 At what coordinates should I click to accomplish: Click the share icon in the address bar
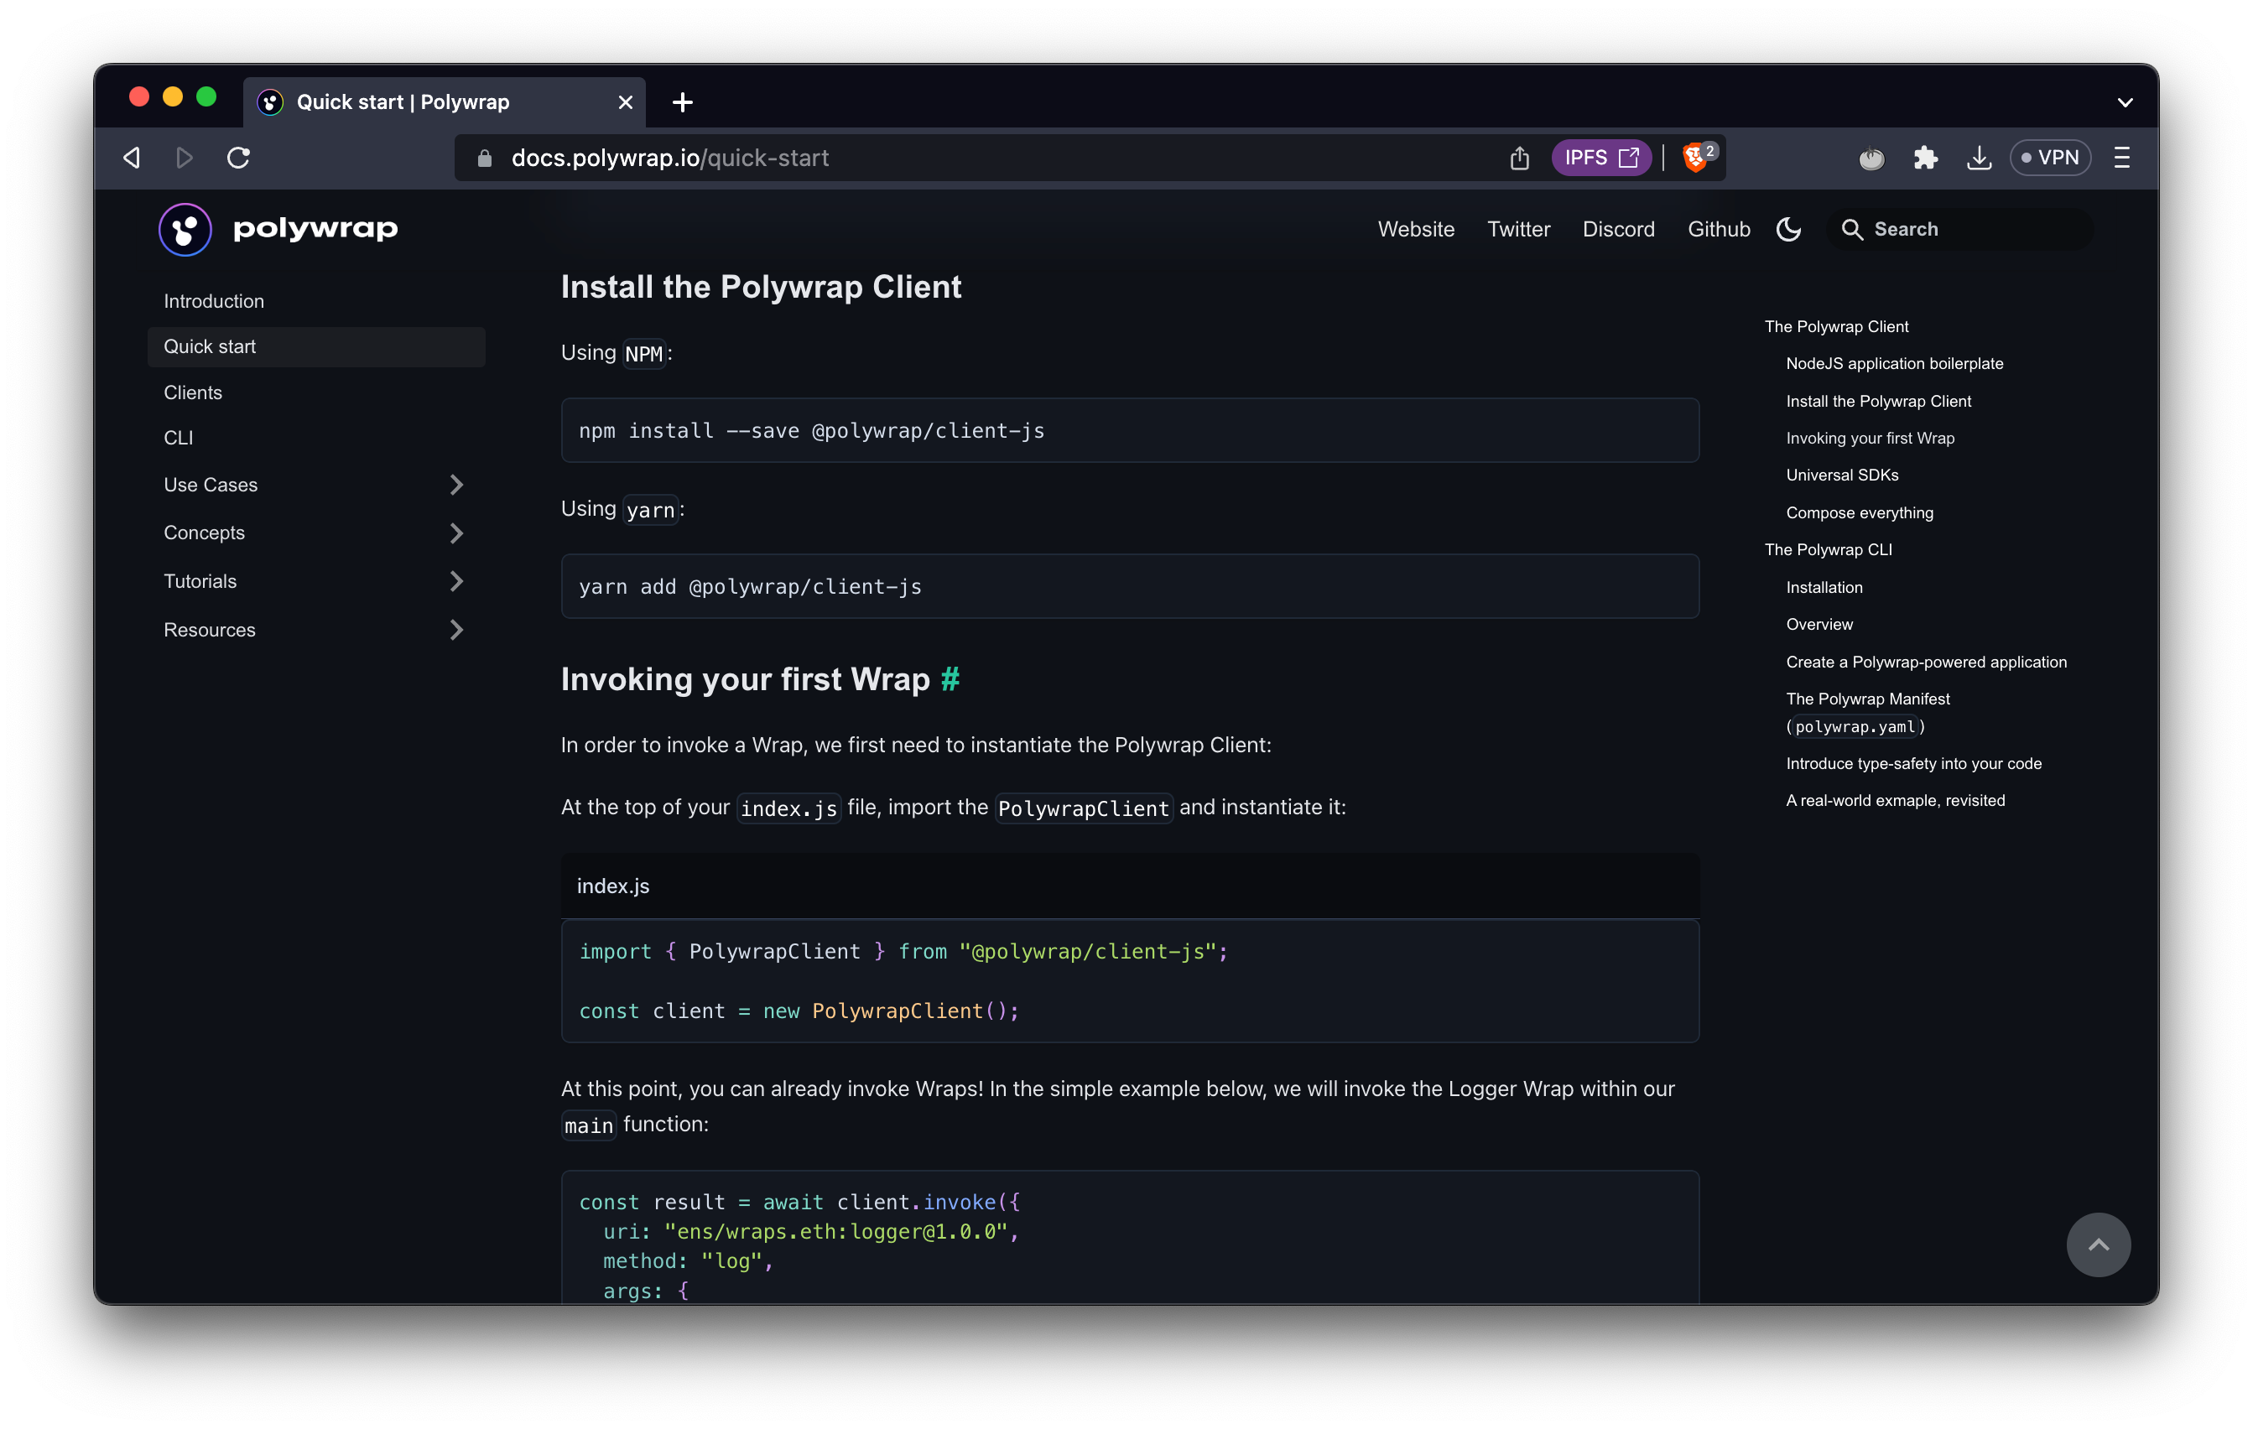click(x=1519, y=158)
